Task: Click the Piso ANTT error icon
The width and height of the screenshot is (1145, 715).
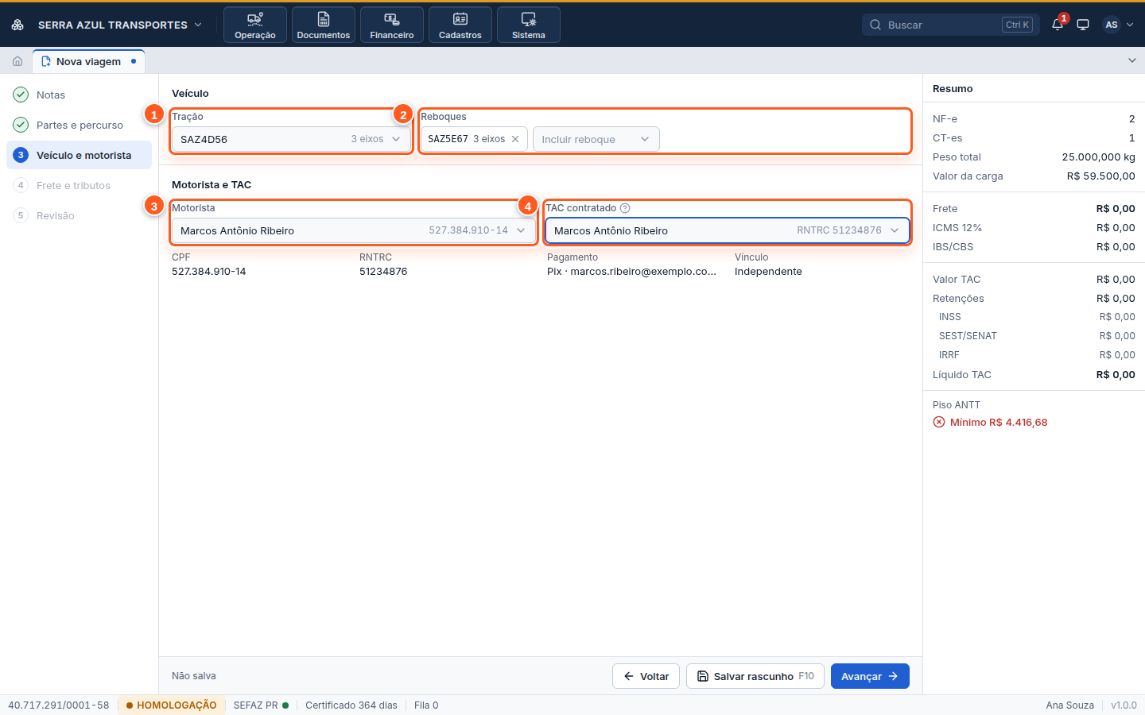Action: (939, 423)
